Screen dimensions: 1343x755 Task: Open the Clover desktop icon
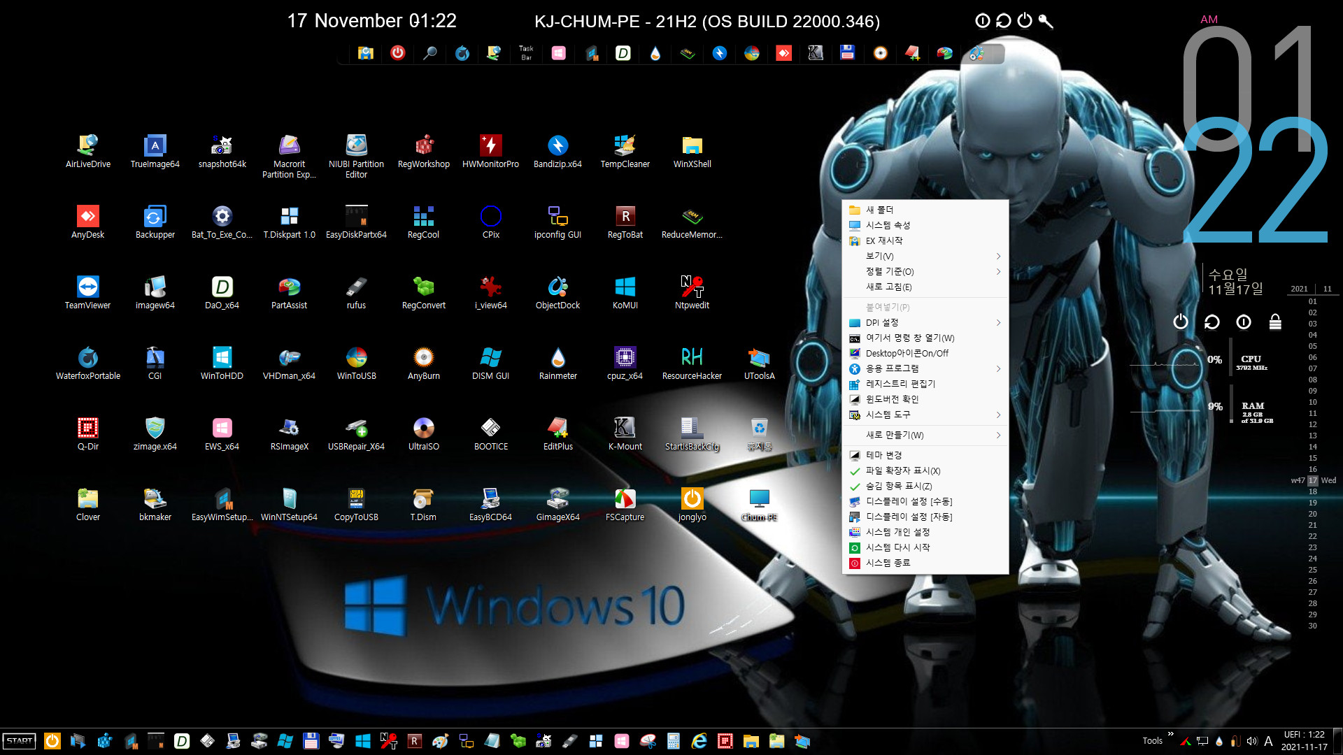coord(87,504)
